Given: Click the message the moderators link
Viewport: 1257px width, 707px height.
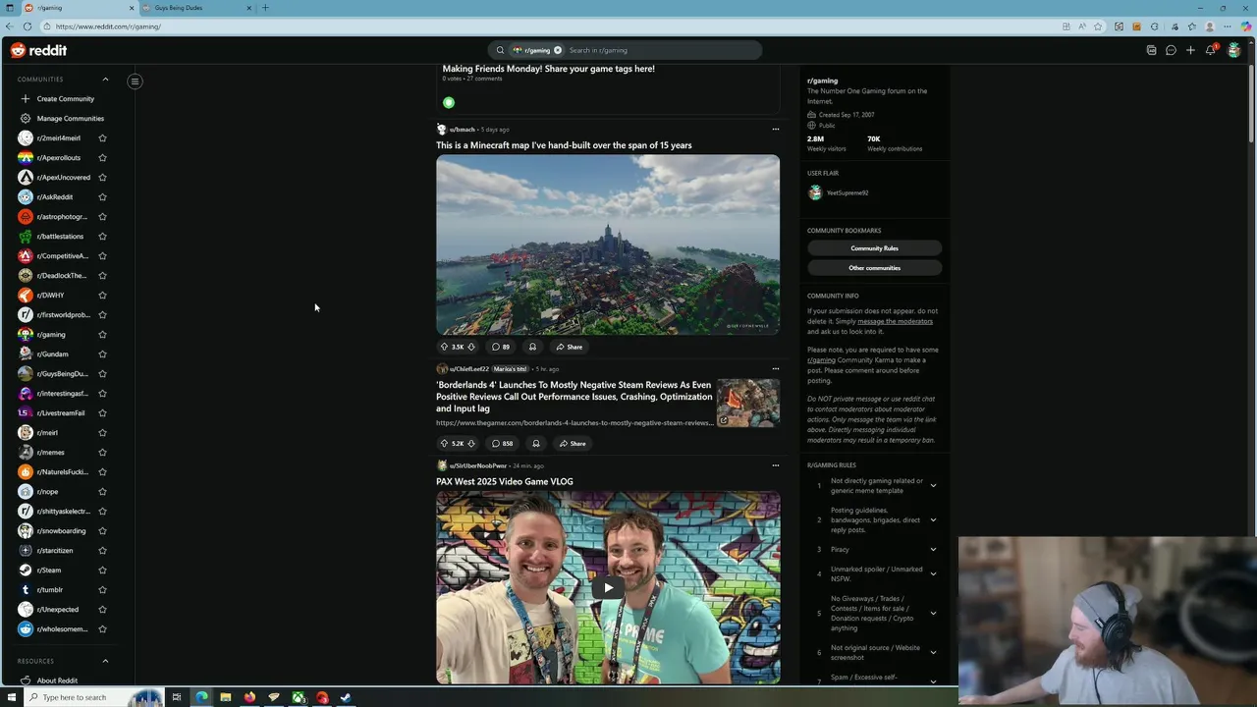Looking at the screenshot, I should [895, 321].
